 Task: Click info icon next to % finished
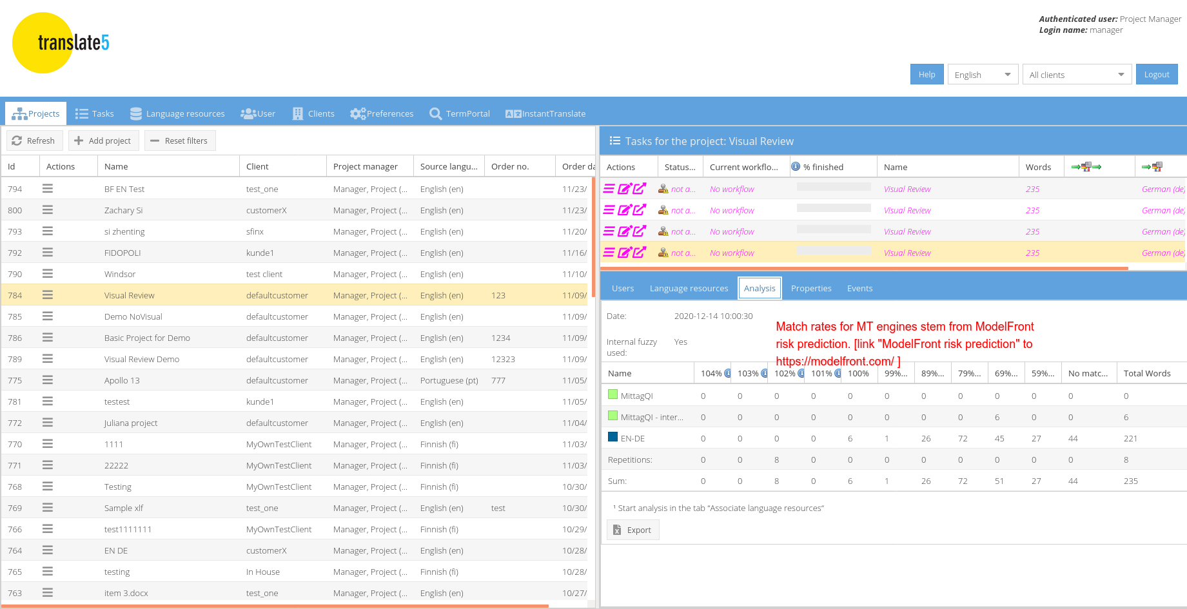click(796, 166)
